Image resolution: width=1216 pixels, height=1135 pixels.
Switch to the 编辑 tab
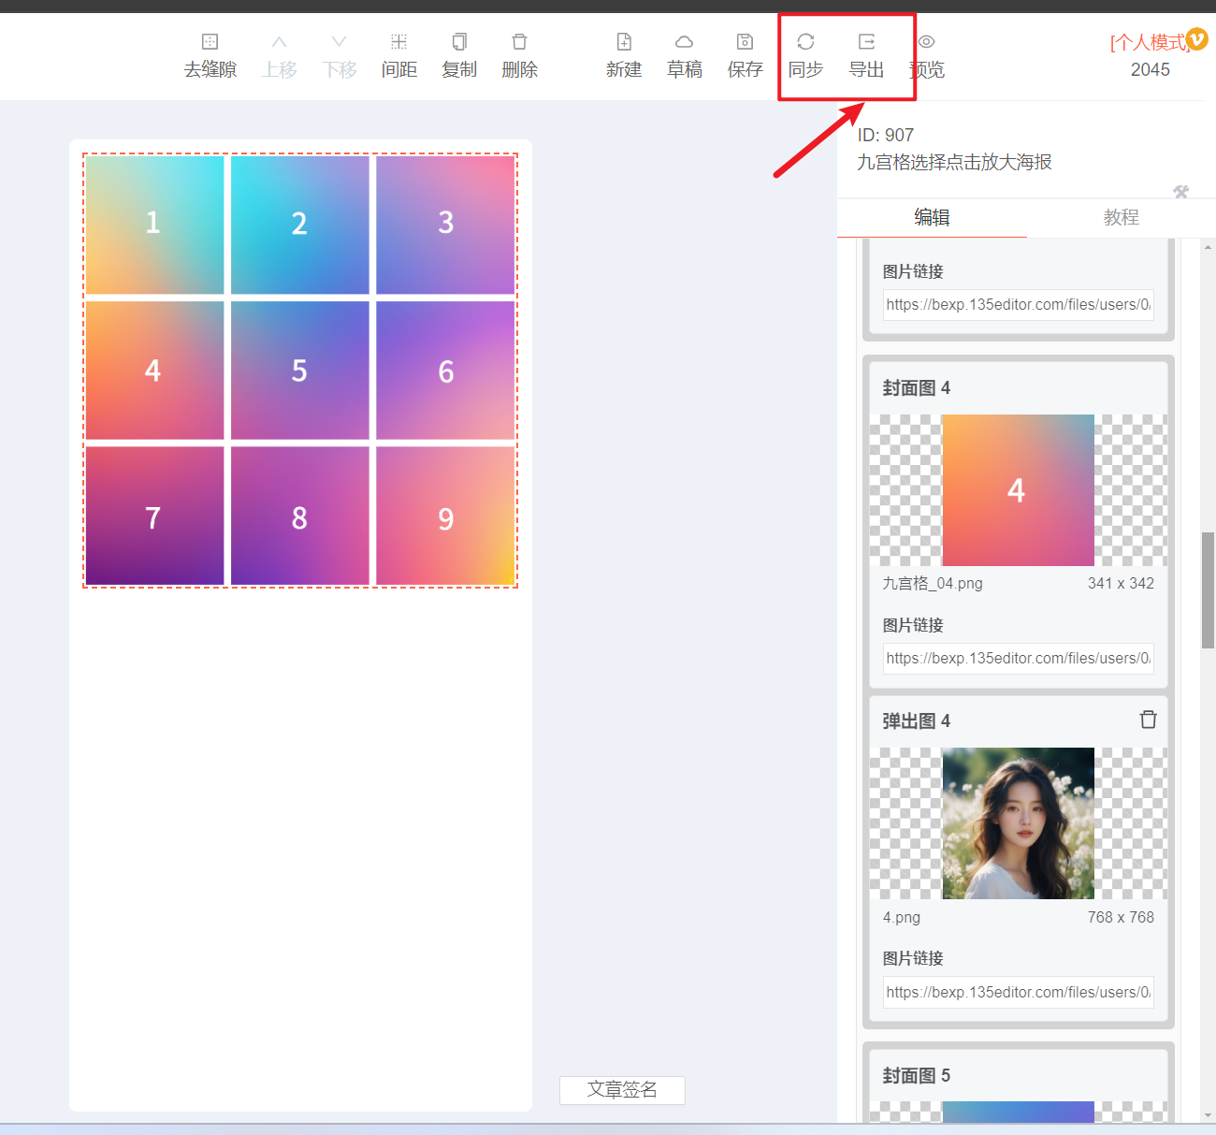coord(932,217)
